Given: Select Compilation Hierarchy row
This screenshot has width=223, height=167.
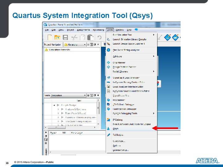Looking at the screenshot, I should (x=72, y=49).
